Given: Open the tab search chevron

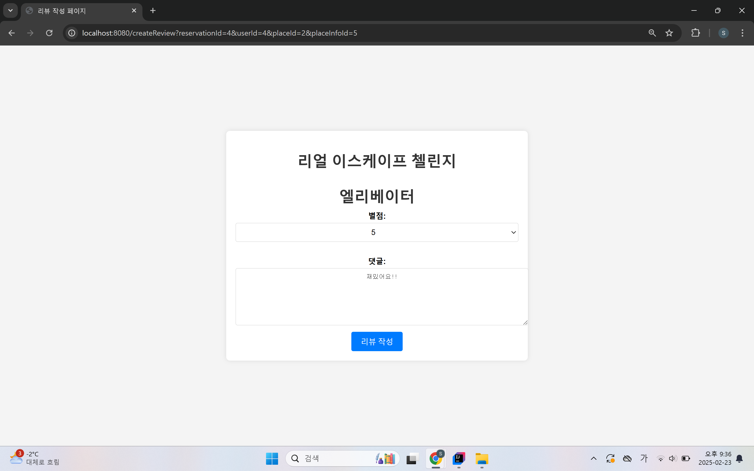Looking at the screenshot, I should pyautogui.click(x=10, y=10).
